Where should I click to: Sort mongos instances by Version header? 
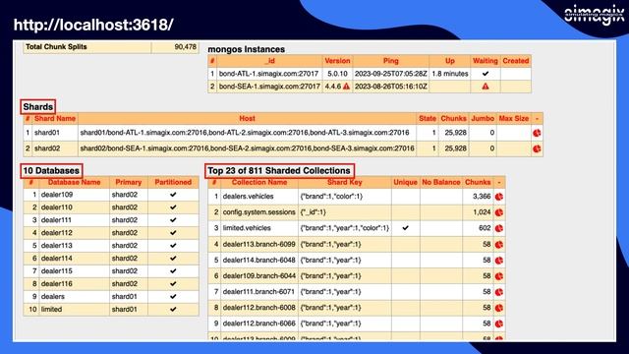coord(337,61)
